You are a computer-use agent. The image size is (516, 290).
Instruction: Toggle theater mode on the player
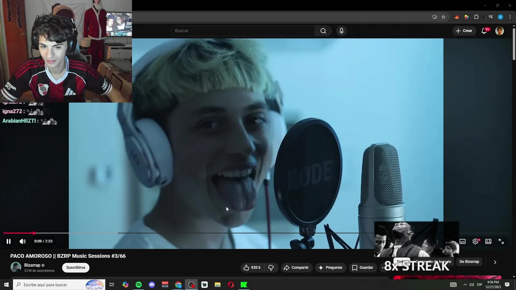point(488,241)
